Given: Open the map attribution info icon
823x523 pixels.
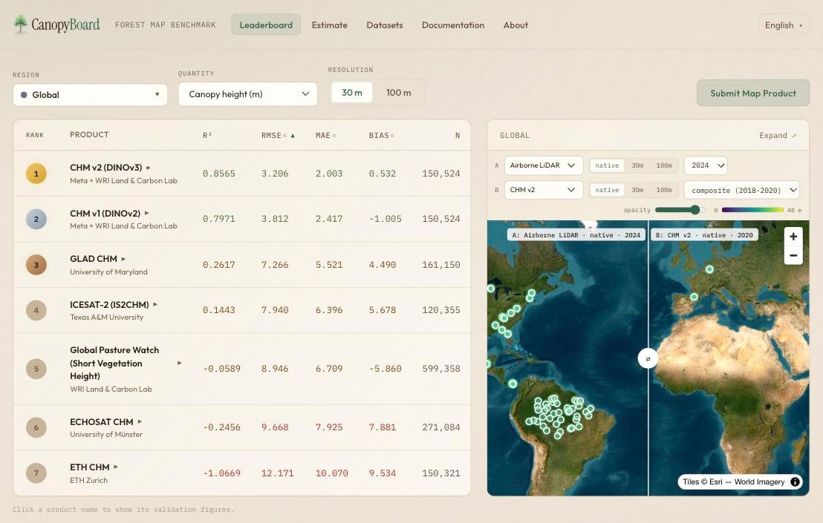Looking at the screenshot, I should 796,481.
